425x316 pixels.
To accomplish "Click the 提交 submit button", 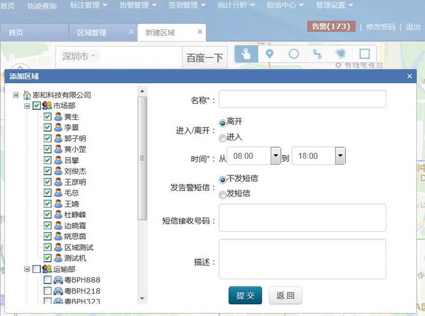I will [245, 296].
